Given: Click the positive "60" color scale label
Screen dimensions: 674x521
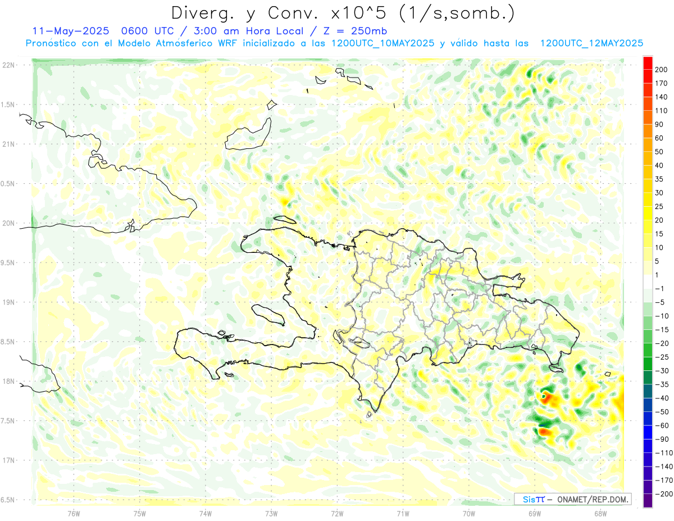Looking at the screenshot, I should coord(660,138).
